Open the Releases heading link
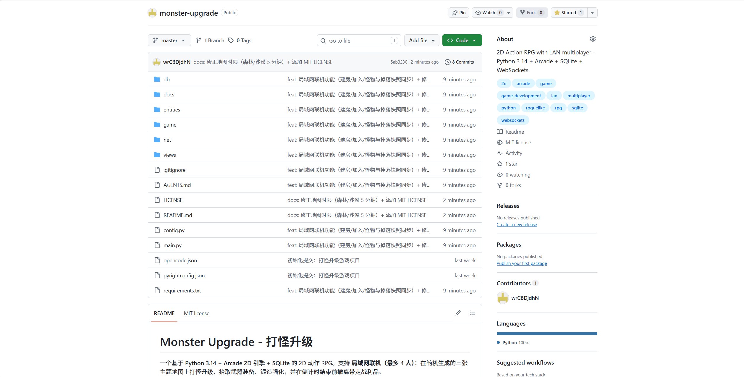The width and height of the screenshot is (744, 377). tap(508, 206)
